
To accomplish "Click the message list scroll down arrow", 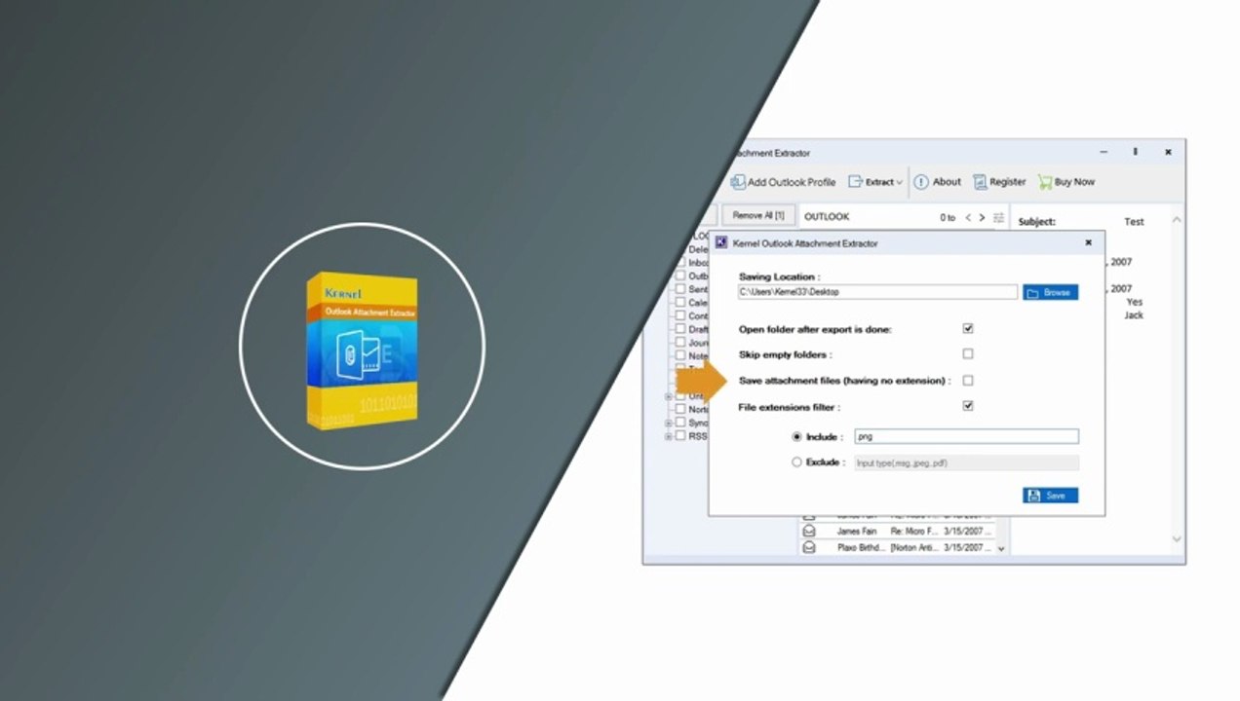I will 1001,549.
